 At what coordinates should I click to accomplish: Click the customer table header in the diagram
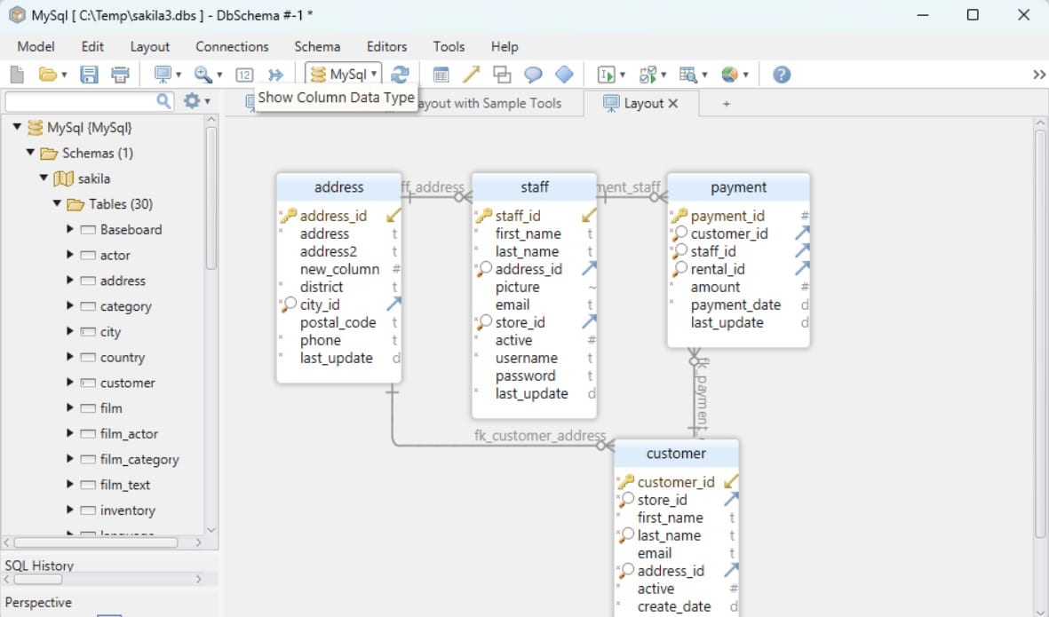click(x=676, y=454)
